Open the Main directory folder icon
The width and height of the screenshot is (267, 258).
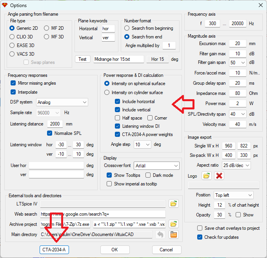[173, 234]
